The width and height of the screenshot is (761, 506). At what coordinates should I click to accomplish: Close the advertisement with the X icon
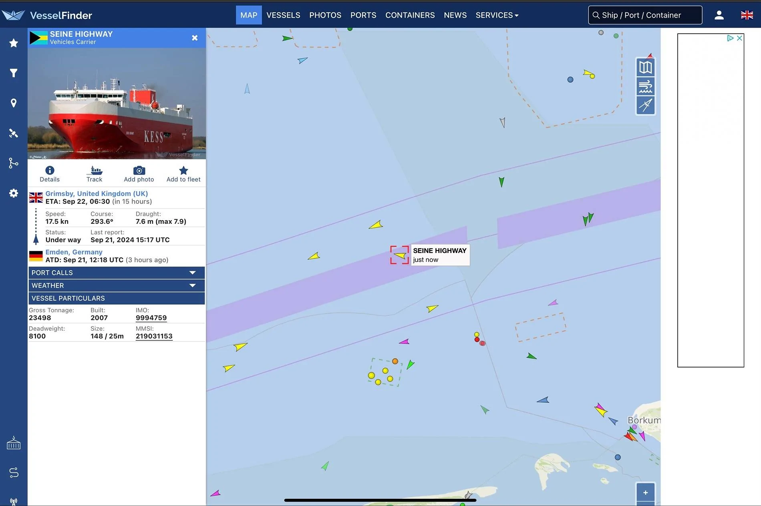[x=740, y=38]
